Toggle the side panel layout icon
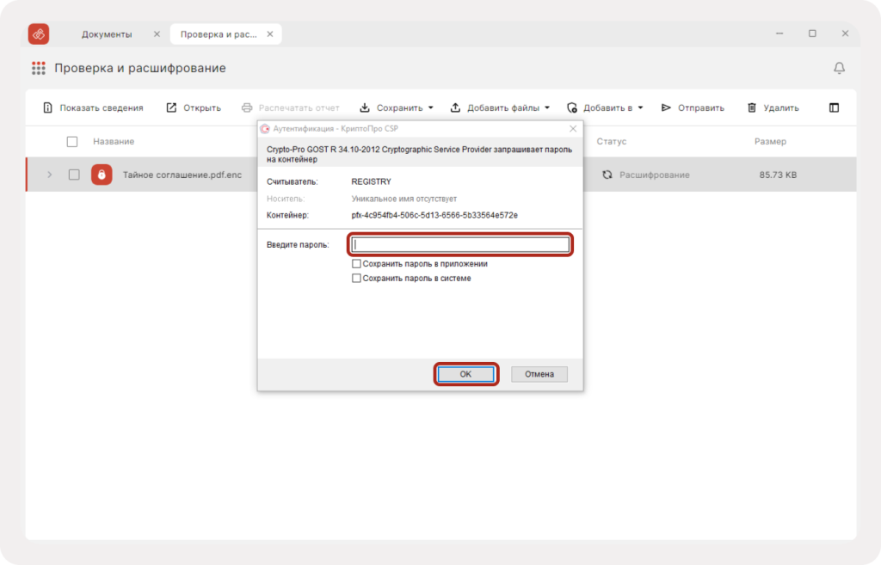Viewport: 881px width, 565px height. click(834, 107)
